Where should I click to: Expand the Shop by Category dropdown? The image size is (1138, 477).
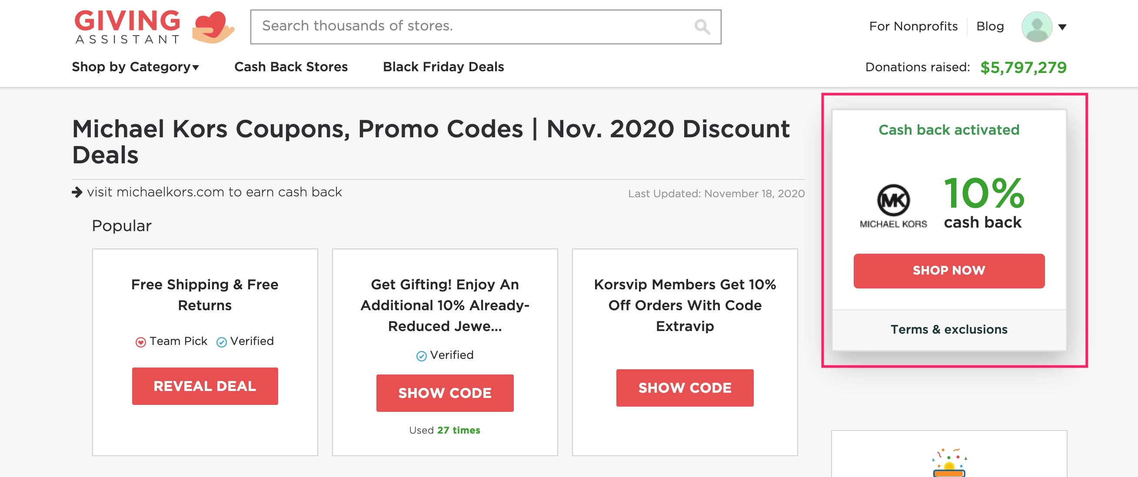[x=135, y=67]
